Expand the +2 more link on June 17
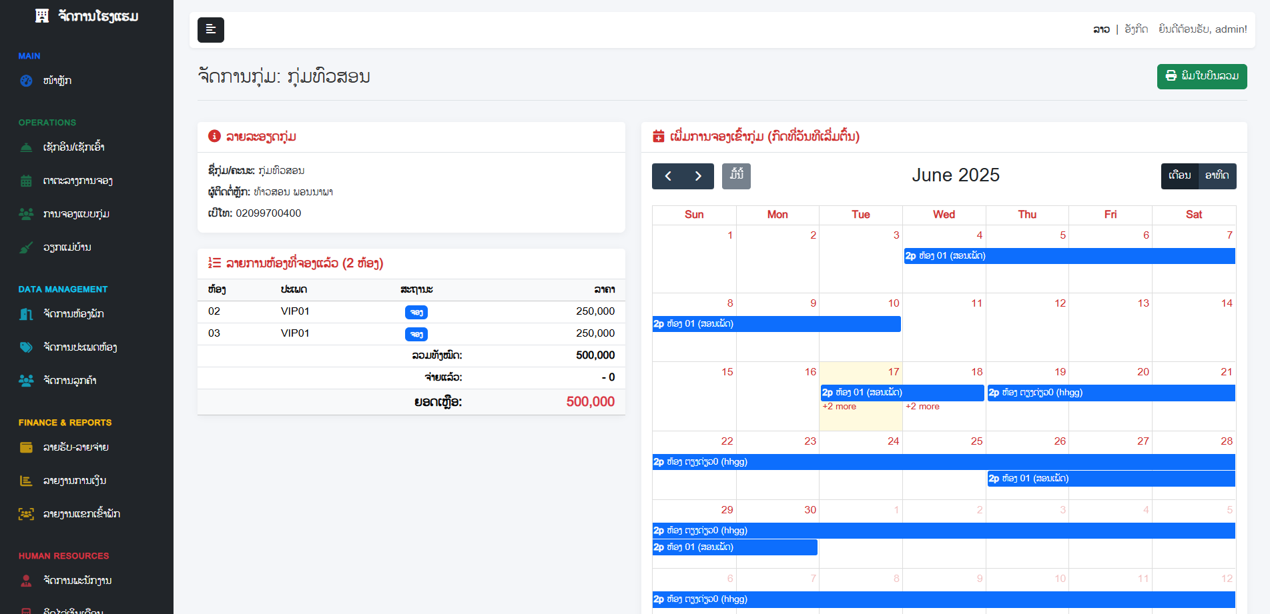 pos(839,407)
